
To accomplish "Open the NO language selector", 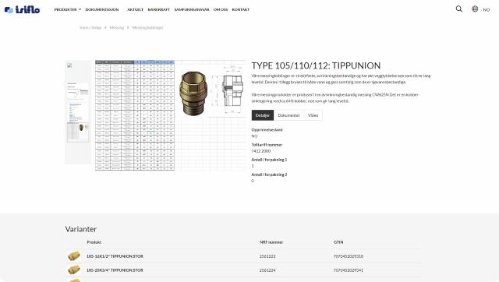I will click(x=487, y=9).
